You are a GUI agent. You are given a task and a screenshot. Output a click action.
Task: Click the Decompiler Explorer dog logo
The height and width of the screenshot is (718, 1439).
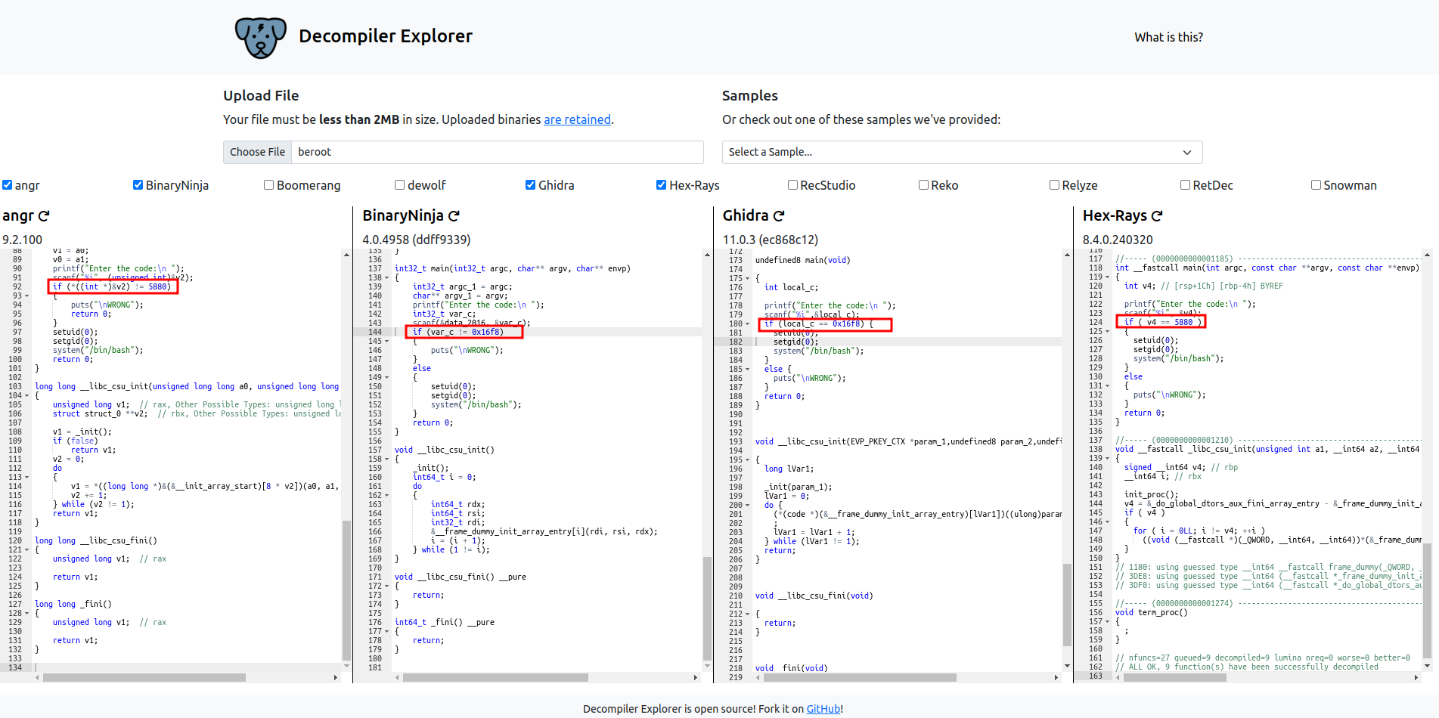click(x=260, y=37)
